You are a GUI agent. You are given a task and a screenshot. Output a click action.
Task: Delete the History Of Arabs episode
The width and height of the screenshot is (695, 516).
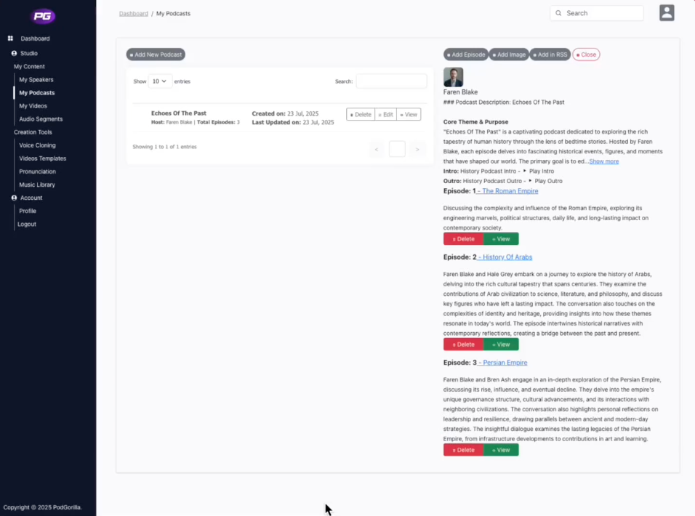463,344
